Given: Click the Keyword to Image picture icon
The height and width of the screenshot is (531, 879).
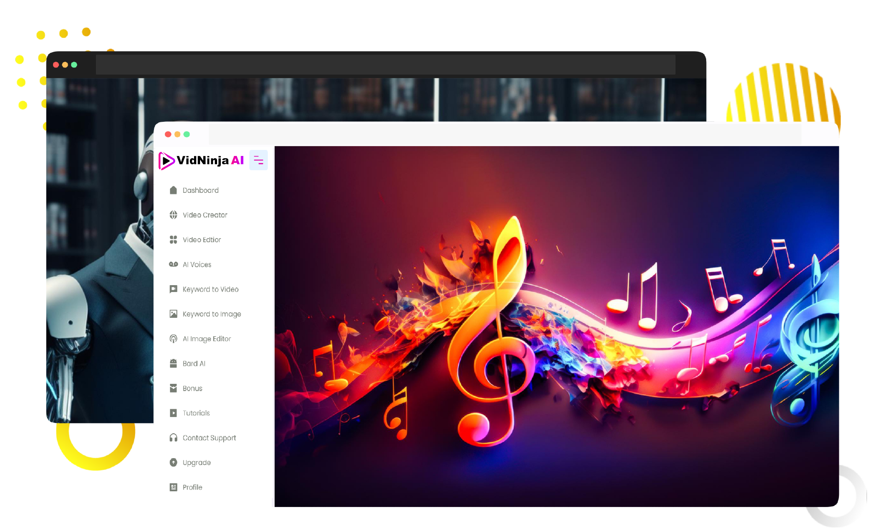Looking at the screenshot, I should [x=173, y=314].
